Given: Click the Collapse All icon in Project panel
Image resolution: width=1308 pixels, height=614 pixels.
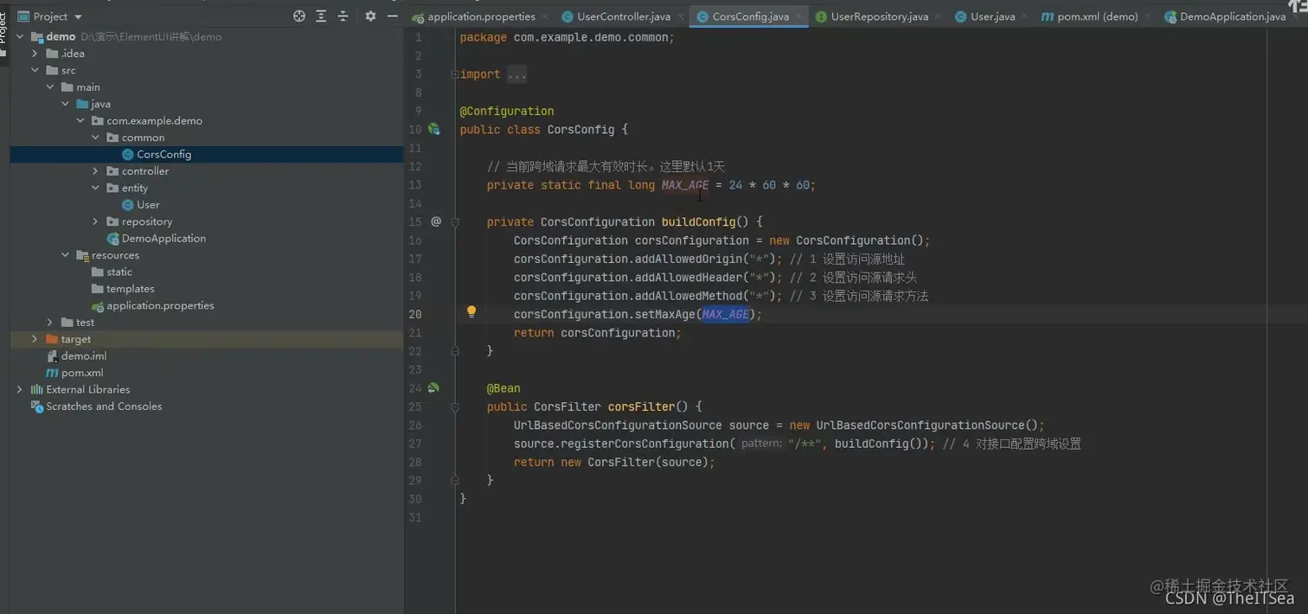Looking at the screenshot, I should pos(343,16).
